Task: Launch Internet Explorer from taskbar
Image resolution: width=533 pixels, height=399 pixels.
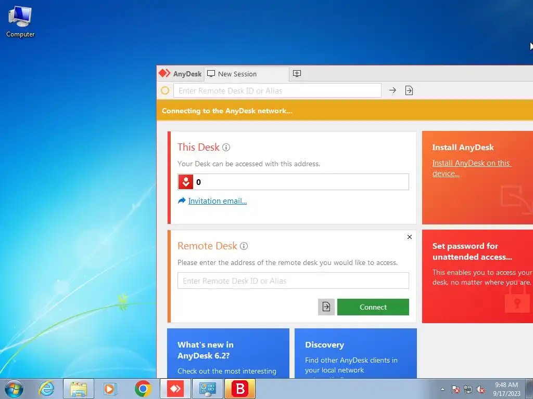Action: click(46, 389)
